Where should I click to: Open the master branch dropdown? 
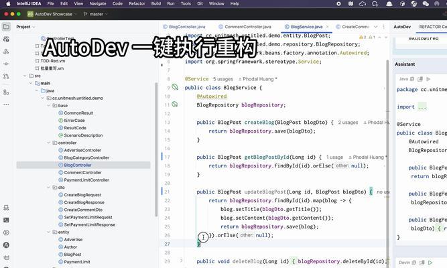96,14
